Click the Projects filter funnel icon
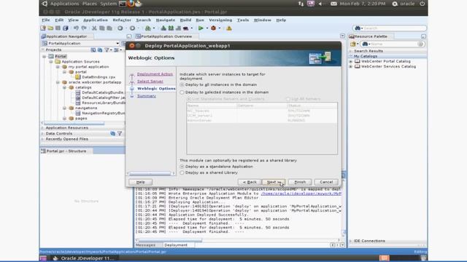Image resolution: width=467 pixels, height=262 pixels. 107,50
